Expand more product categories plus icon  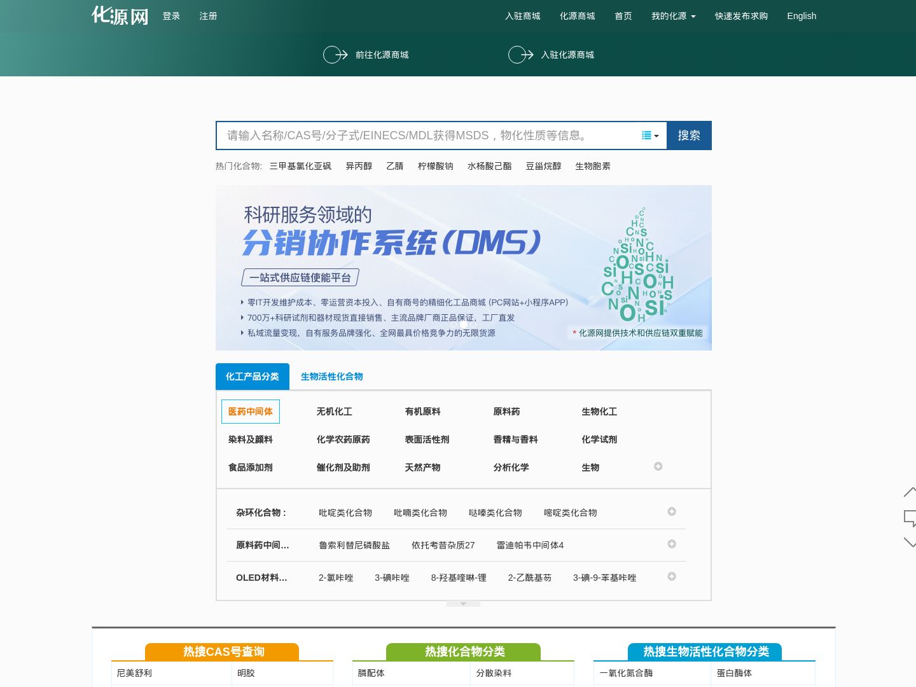point(658,466)
